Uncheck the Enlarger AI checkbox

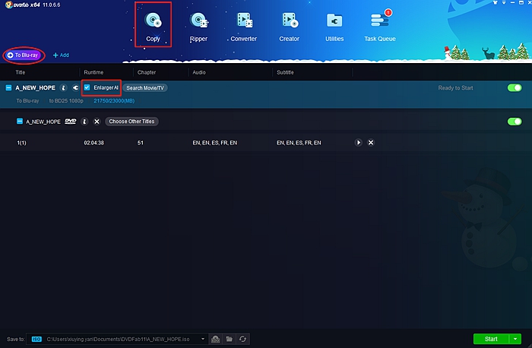click(87, 88)
